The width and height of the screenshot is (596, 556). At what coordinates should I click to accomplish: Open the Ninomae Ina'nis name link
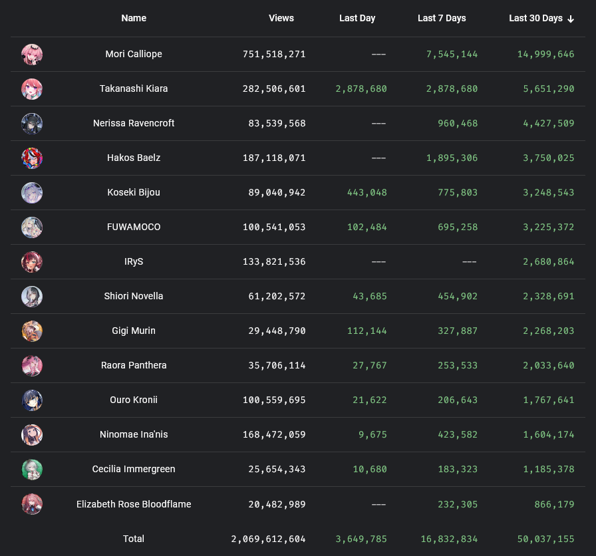pos(134,435)
